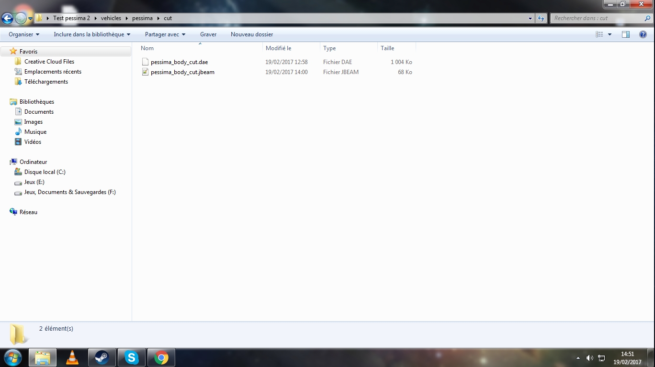Click the volume speaker tray icon

click(x=589, y=358)
